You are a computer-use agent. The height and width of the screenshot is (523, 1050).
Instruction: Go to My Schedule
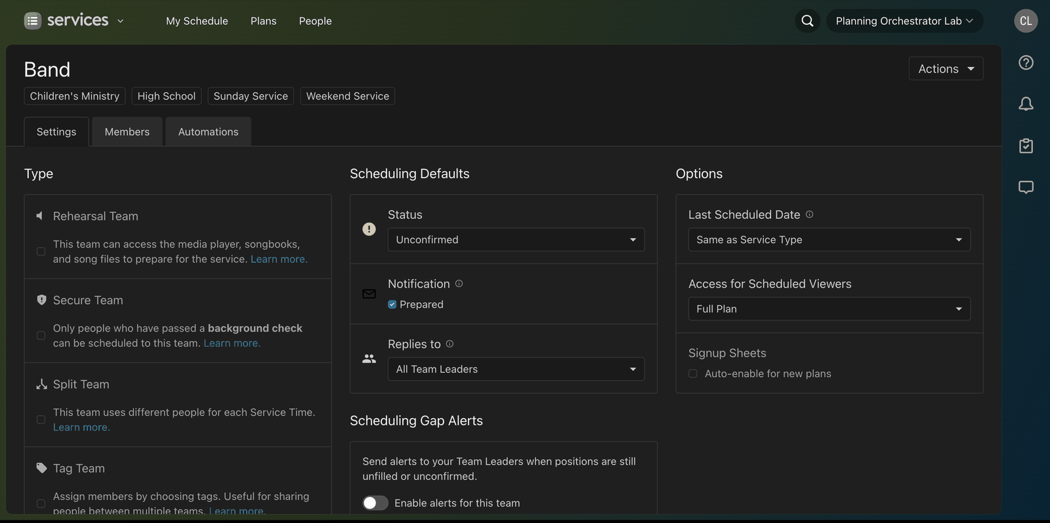click(197, 21)
